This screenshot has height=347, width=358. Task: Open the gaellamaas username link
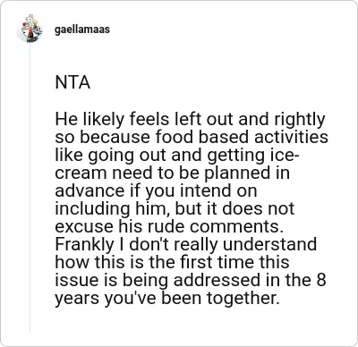coord(82,30)
